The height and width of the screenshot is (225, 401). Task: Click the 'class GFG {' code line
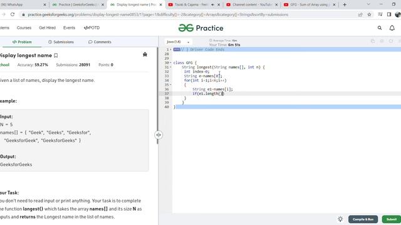tap(185, 62)
